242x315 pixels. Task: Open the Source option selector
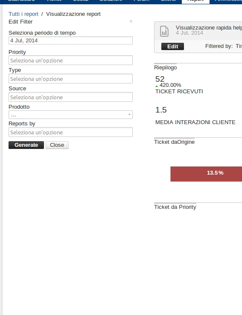(70, 97)
